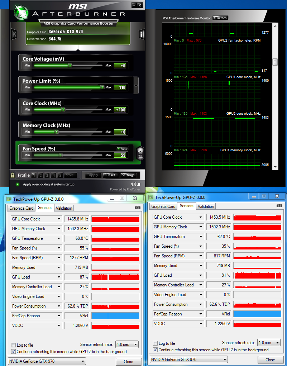The width and height of the screenshot is (287, 366).
Task: Open the info panel in Afterburner
Action: pyautogui.click(x=142, y=34)
